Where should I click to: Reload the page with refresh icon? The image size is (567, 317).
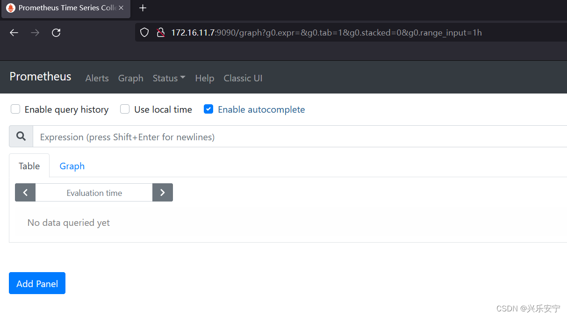(56, 33)
